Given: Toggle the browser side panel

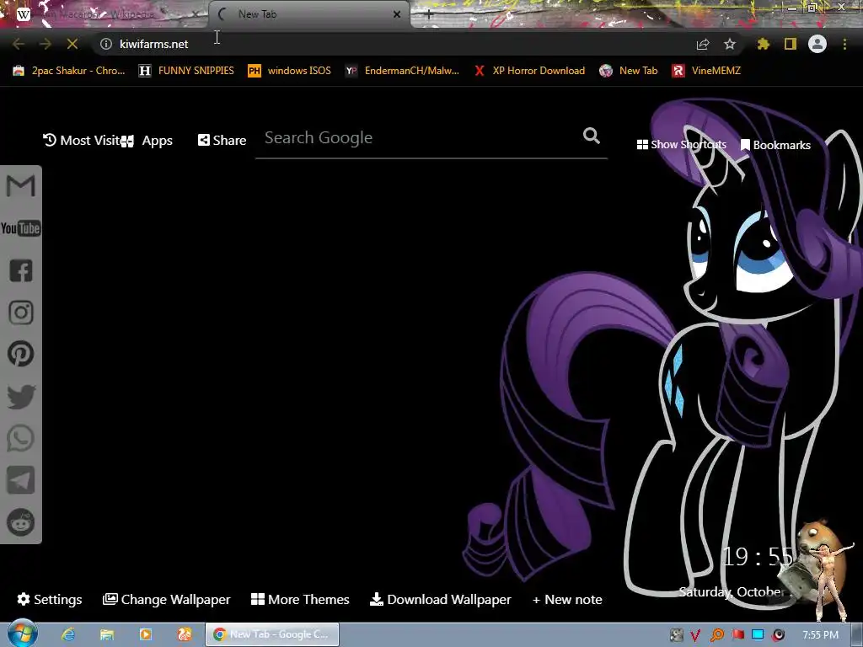Looking at the screenshot, I should tap(791, 44).
